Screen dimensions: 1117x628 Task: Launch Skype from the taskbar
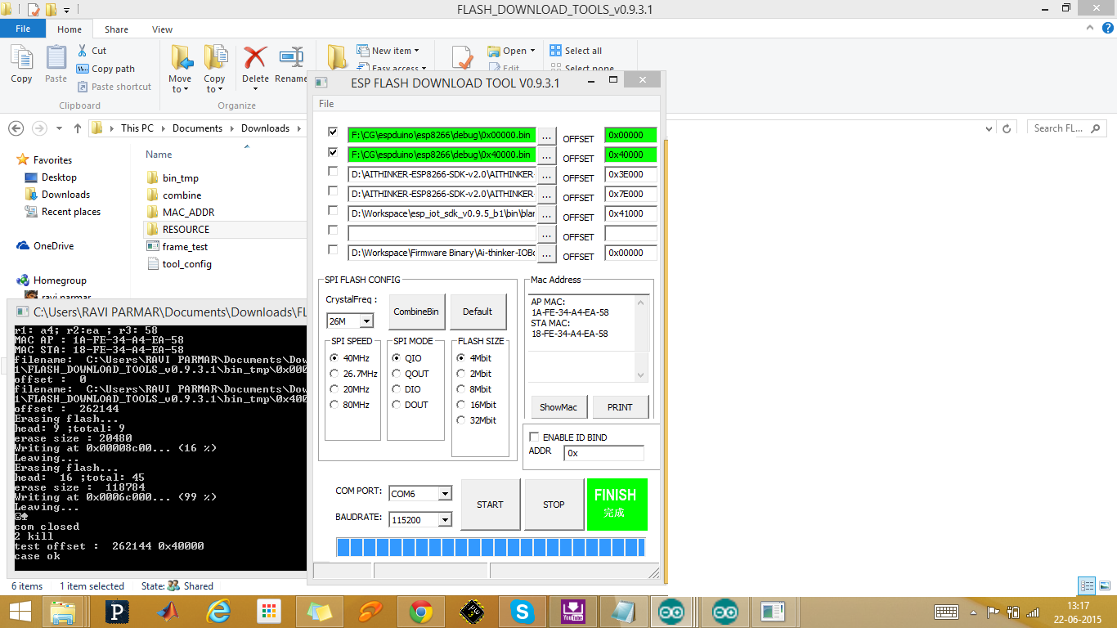523,611
